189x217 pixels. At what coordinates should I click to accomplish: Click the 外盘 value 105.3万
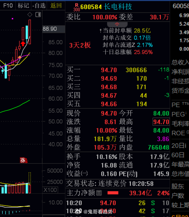[x=105, y=148]
